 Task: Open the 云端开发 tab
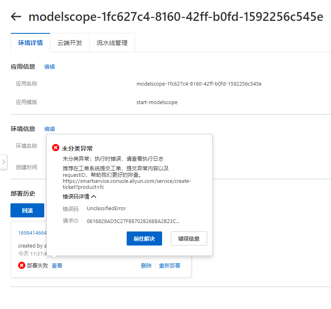tap(70, 43)
